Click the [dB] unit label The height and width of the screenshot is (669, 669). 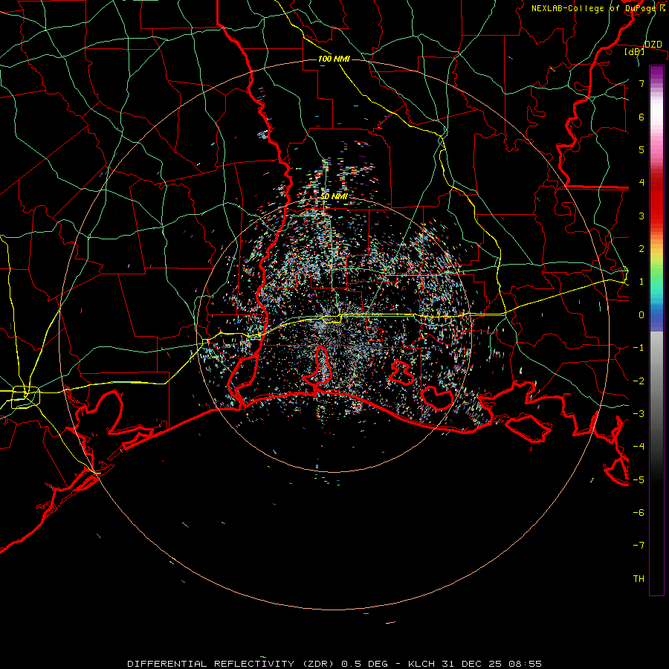635,52
